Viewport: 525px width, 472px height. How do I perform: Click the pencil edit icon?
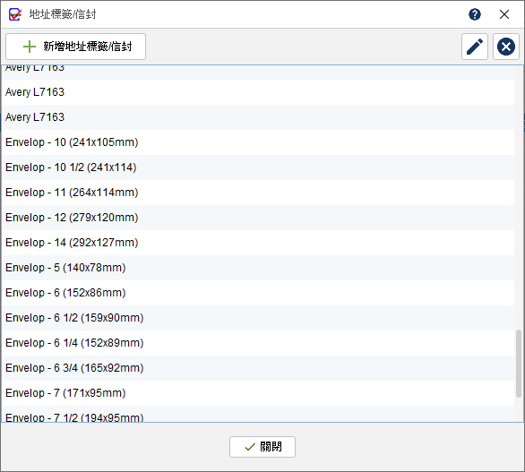(475, 47)
